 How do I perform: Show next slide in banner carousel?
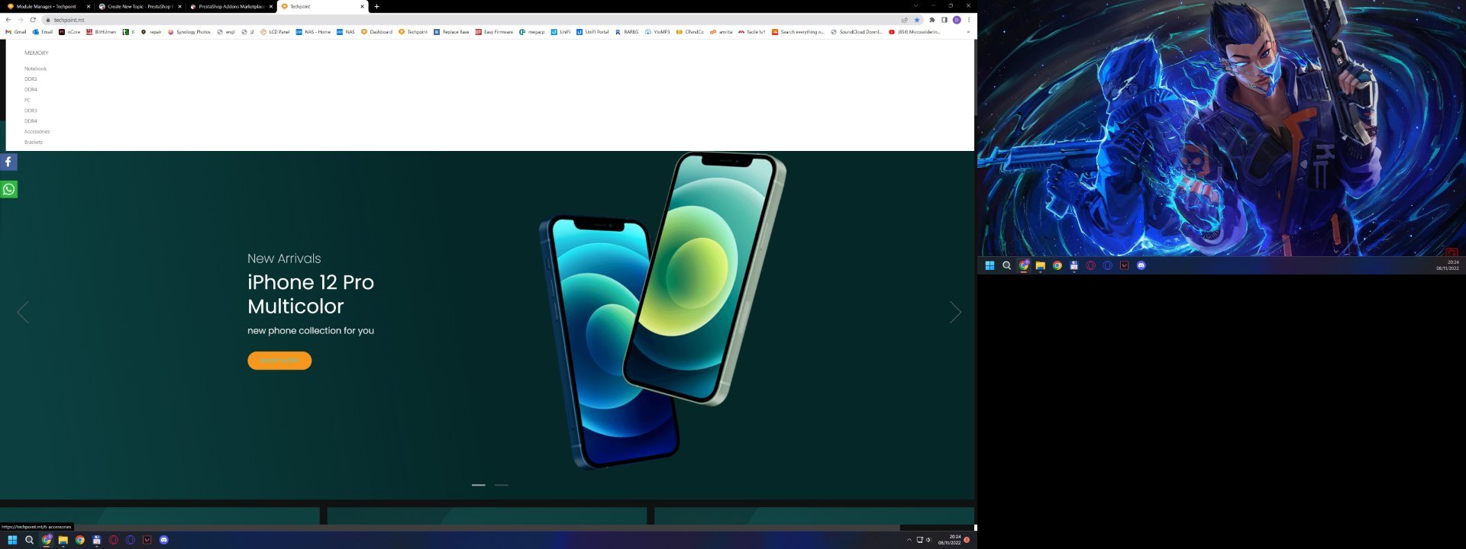coord(955,312)
